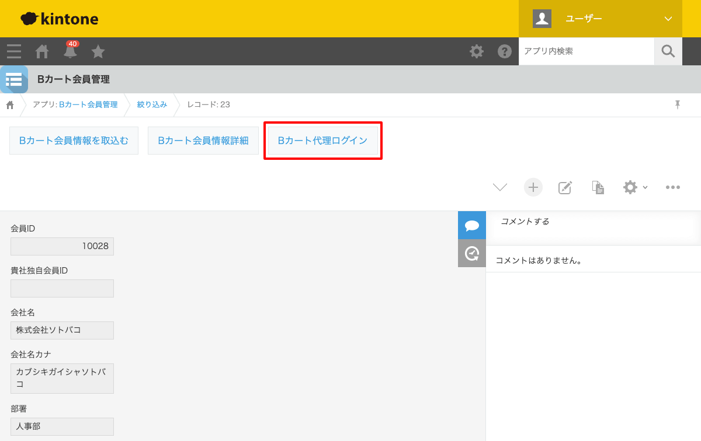Toggle the comments panel via the speech bubble
701x441 pixels.
pyautogui.click(x=471, y=225)
